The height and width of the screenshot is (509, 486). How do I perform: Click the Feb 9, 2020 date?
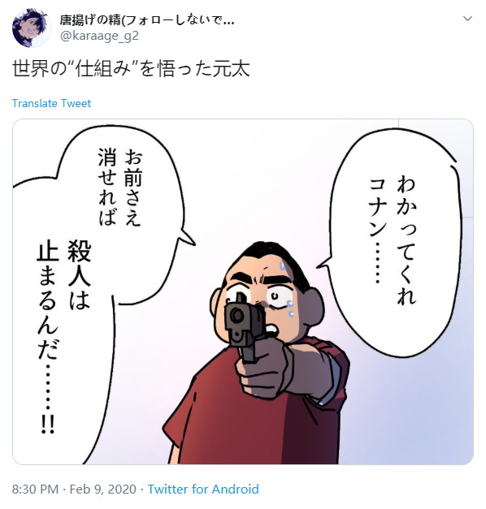tap(102, 489)
